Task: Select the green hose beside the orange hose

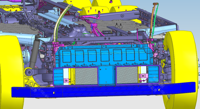Action: click(x=155, y=21)
